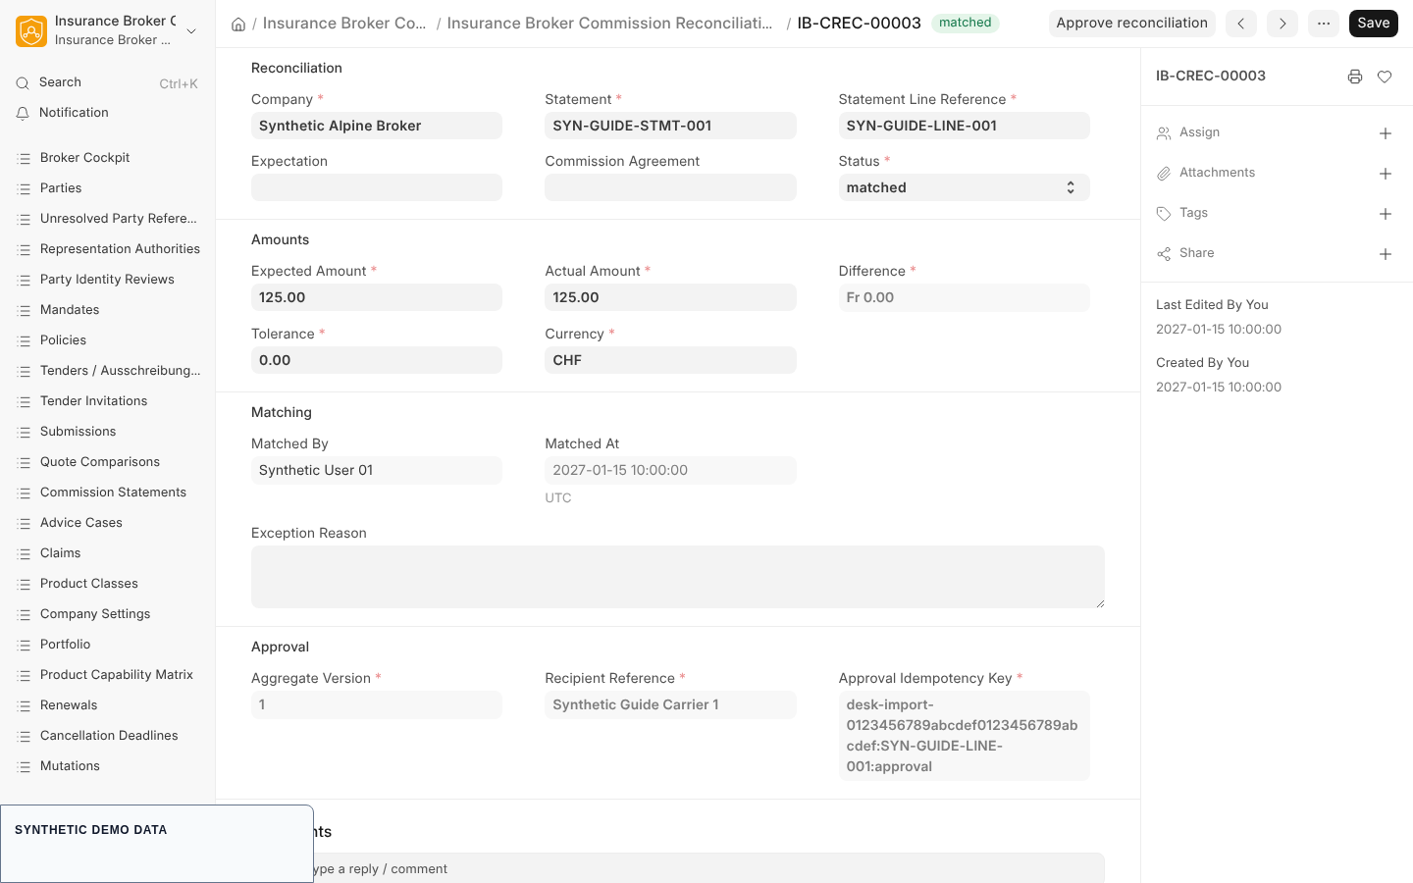
Task: Open Notification from the sidebar
Action: click(108, 114)
